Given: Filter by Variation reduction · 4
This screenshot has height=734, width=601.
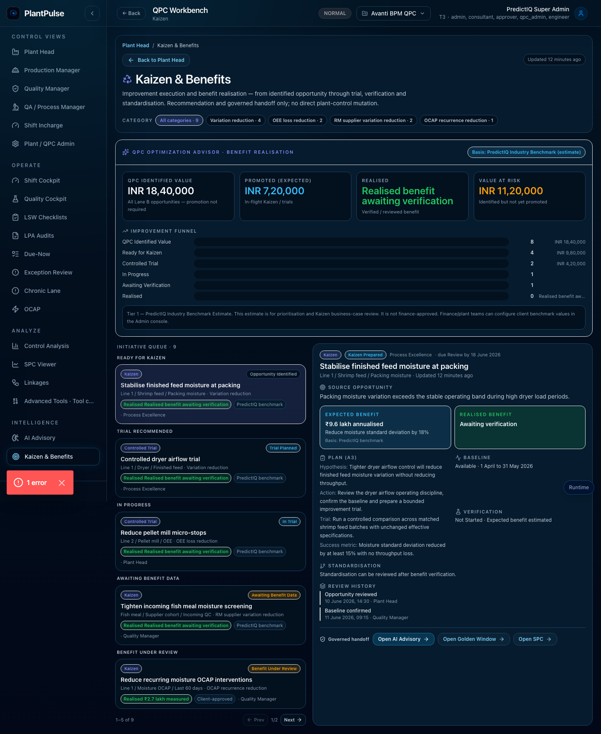Looking at the screenshot, I should pos(235,120).
